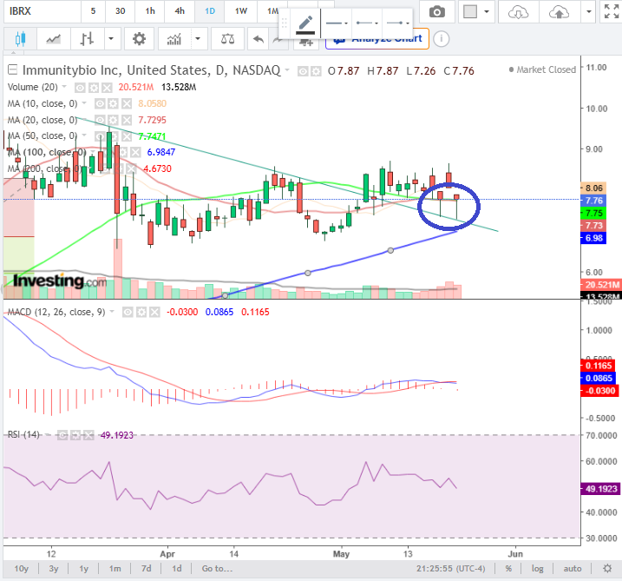The height and width of the screenshot is (581, 622).
Task: Toggle visibility of Volume (20) indicator
Action: point(80,88)
